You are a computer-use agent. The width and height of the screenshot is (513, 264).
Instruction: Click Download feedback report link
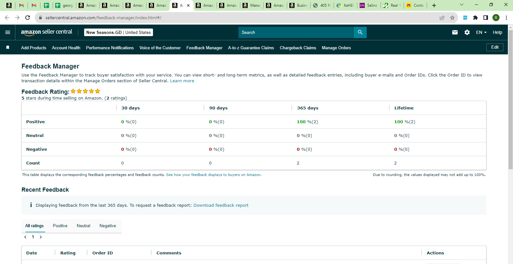pos(221,205)
